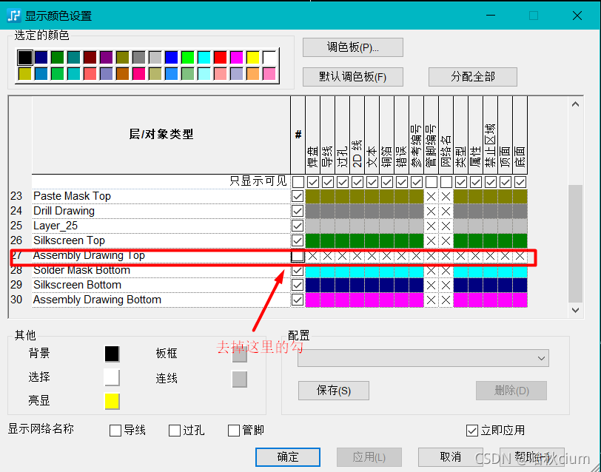This screenshot has width=601, height=472.
Task: Select the Layer_25 row name
Action: pos(56,226)
